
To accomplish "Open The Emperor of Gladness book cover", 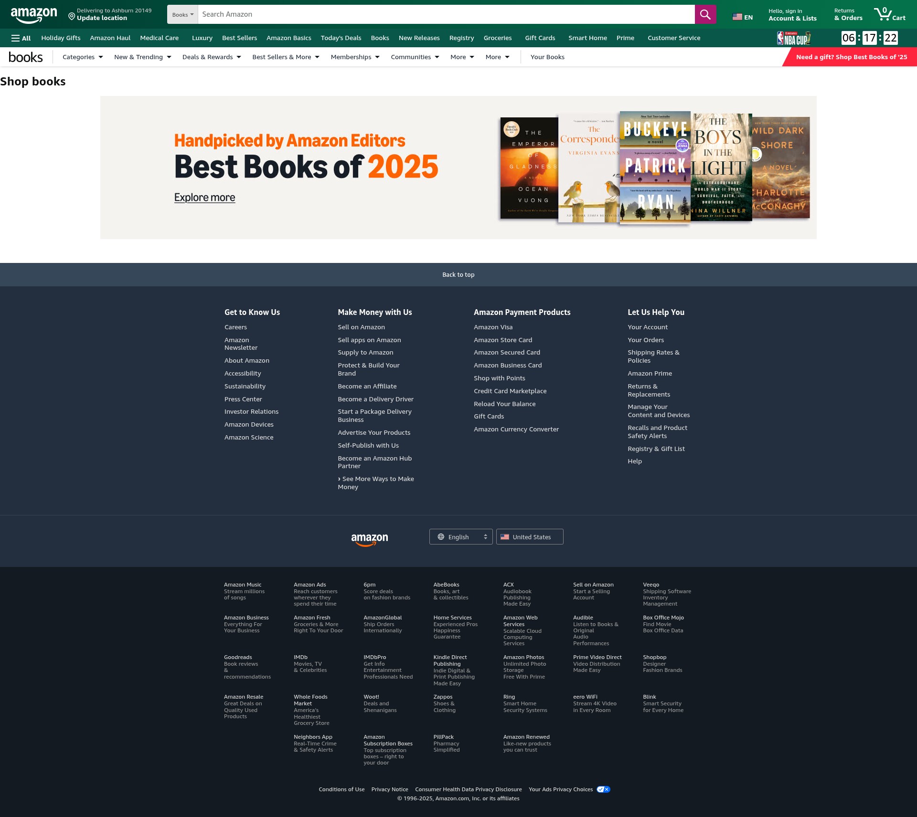I will (x=529, y=168).
